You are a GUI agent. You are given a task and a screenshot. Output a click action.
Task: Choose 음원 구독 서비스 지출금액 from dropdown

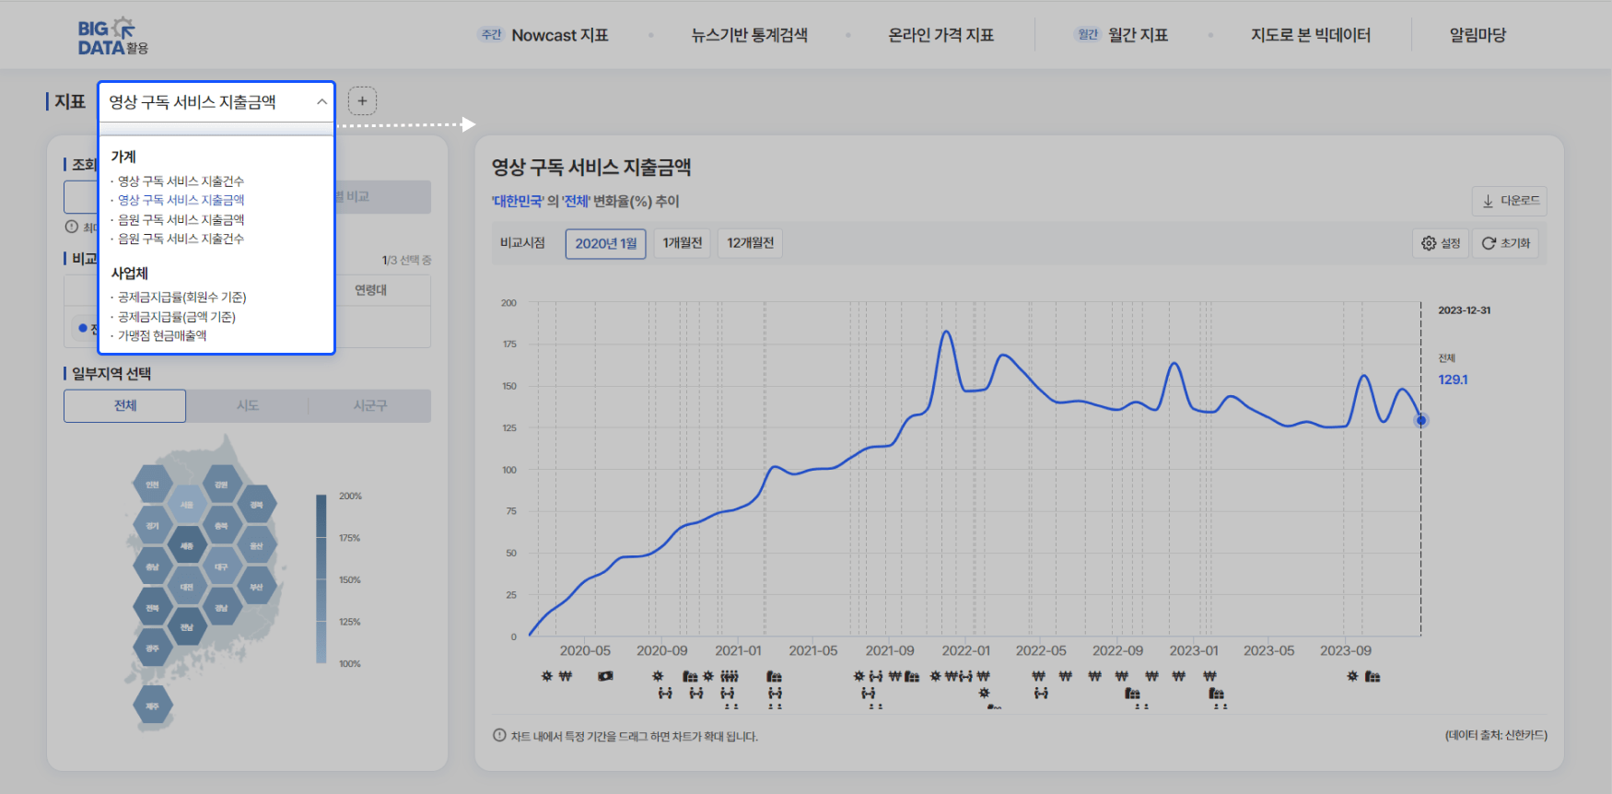181,219
